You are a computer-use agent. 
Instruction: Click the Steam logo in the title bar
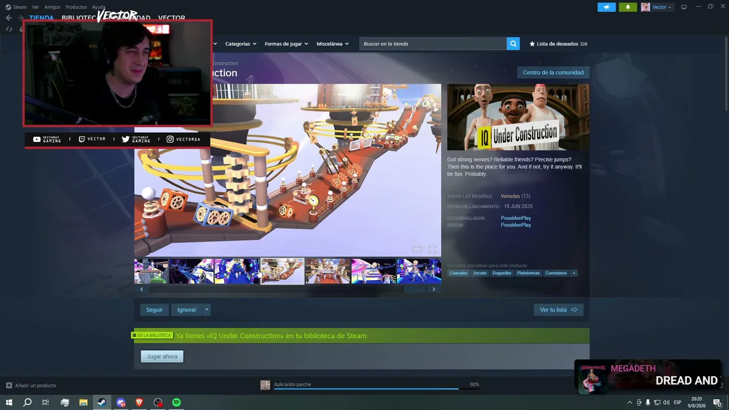[x=9, y=7]
